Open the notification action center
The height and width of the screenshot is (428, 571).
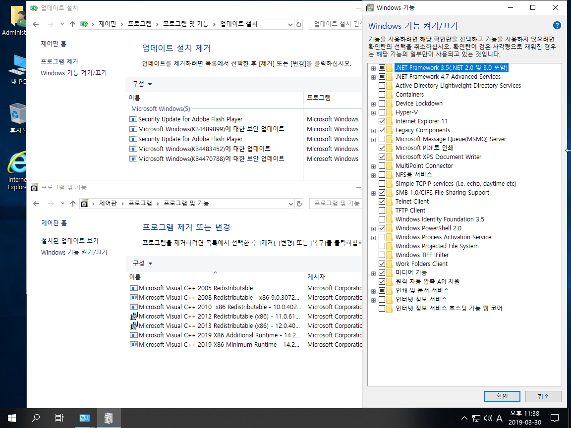pos(555,418)
